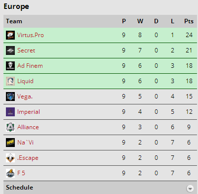
Task: Open the Na`Vi team link
Action: (25, 143)
